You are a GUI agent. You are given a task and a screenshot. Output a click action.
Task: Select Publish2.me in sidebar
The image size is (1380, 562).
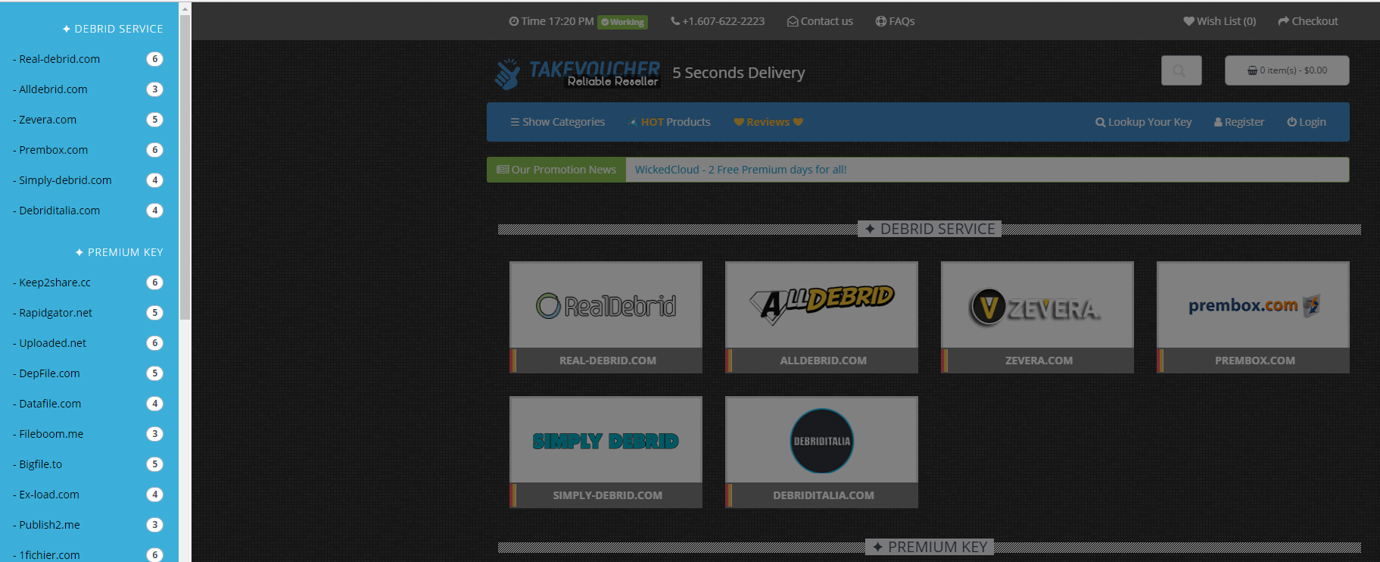[x=49, y=525]
